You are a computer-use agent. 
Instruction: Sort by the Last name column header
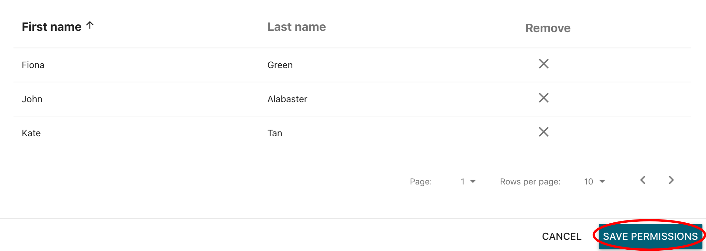[297, 27]
